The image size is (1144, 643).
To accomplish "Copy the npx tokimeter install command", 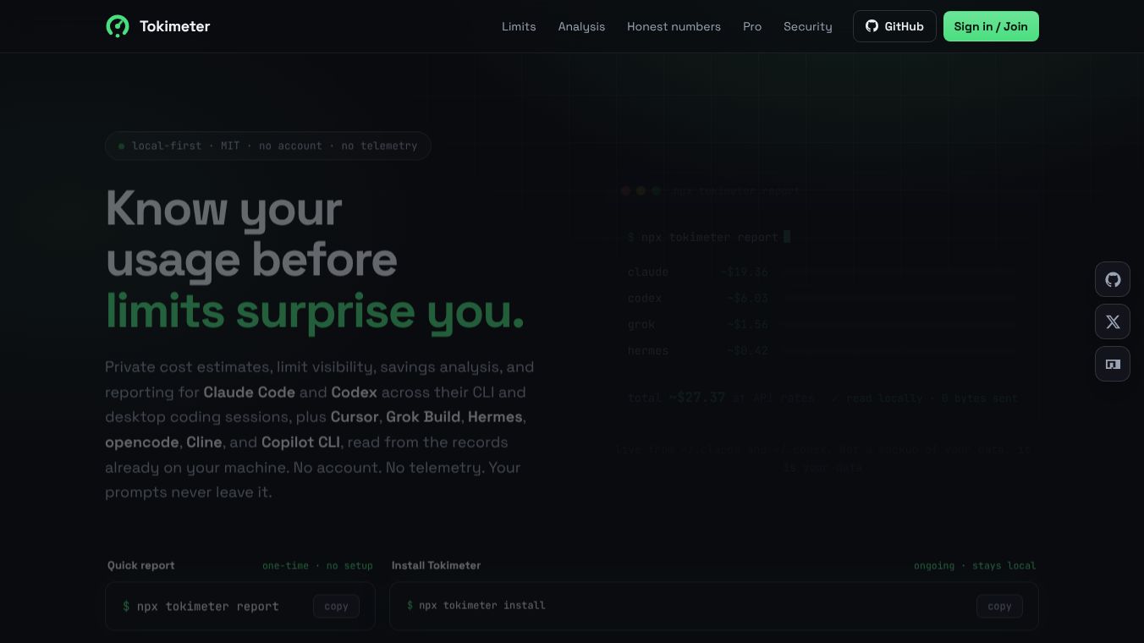I will 999,606.
